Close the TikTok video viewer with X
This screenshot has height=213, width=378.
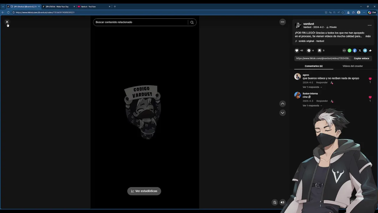(x=7, y=22)
